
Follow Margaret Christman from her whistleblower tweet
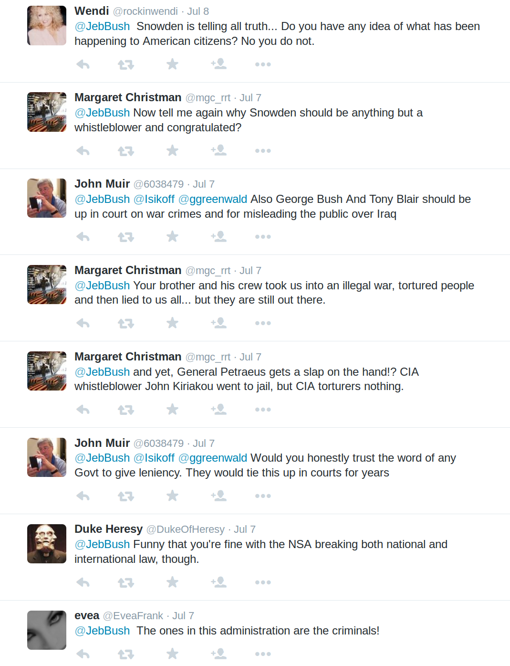click(219, 151)
